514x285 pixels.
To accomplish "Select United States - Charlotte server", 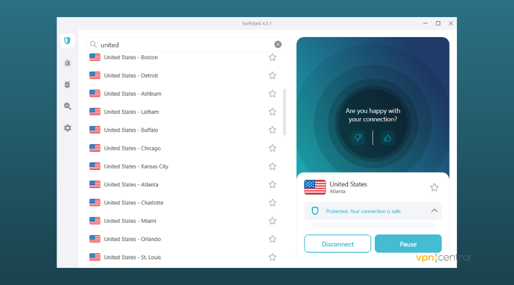I will click(183, 202).
